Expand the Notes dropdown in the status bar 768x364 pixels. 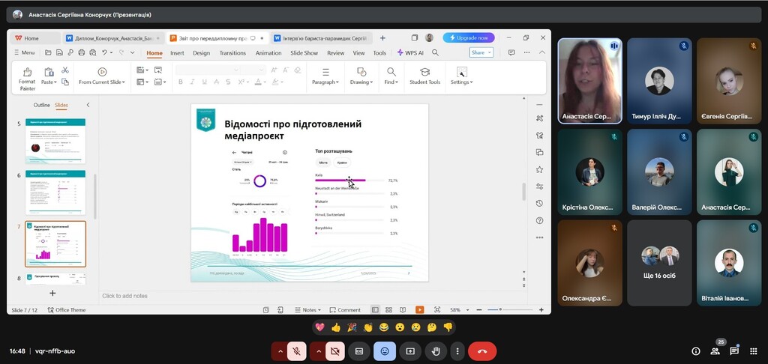click(308, 310)
